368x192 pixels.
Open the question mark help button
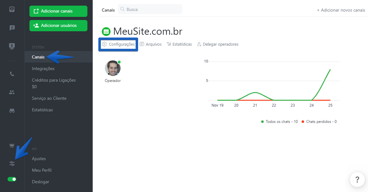pos(357,179)
